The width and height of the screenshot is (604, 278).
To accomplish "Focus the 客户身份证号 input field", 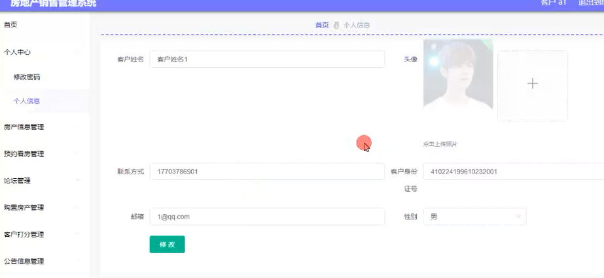I will coord(514,171).
